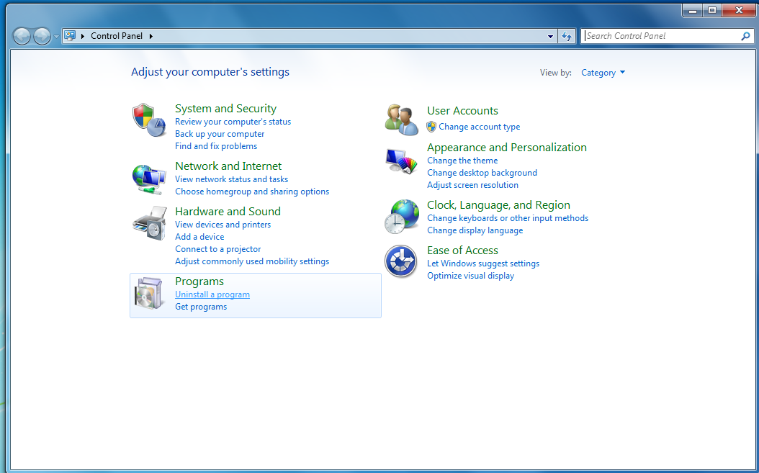This screenshot has height=473, width=759.
Task: Click the Control Panel icon in address bar
Action: coord(70,36)
